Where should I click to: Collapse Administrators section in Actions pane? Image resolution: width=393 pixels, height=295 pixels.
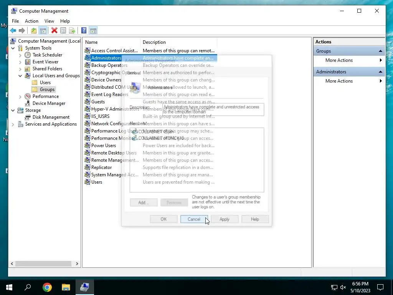(380, 72)
